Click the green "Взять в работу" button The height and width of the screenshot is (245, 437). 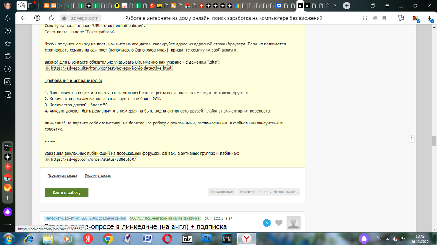click(x=67, y=192)
